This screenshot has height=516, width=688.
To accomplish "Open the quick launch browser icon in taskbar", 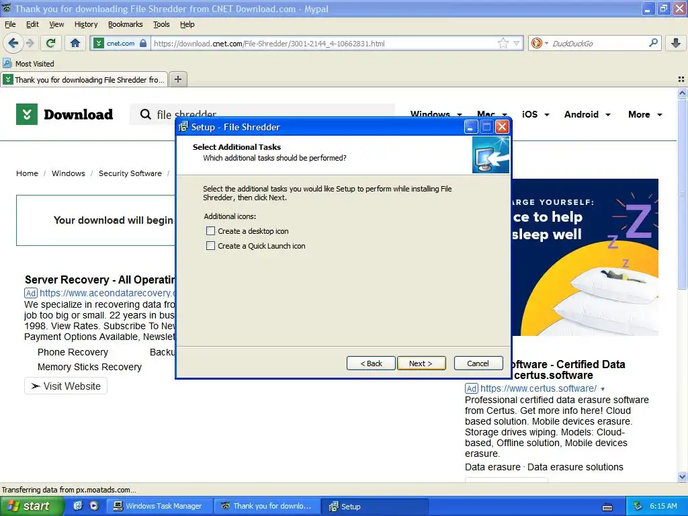I will point(78,506).
